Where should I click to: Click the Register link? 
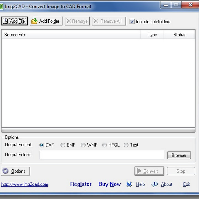point(81,184)
